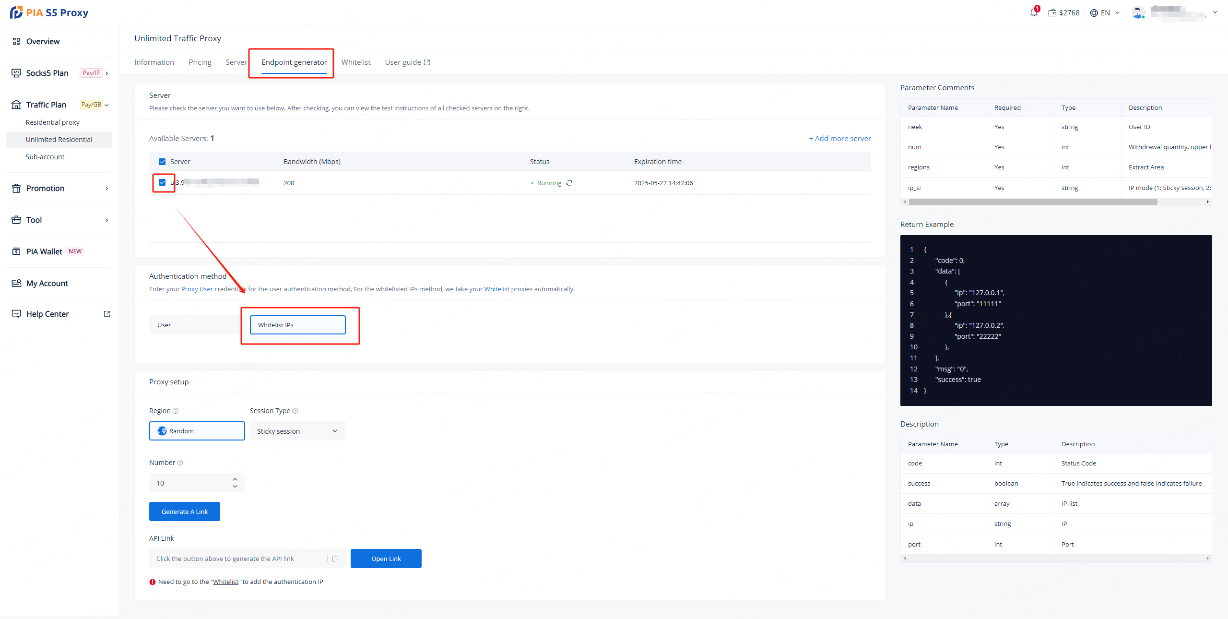Open the Sticky session dropdown
The image size is (1228, 619).
297,431
